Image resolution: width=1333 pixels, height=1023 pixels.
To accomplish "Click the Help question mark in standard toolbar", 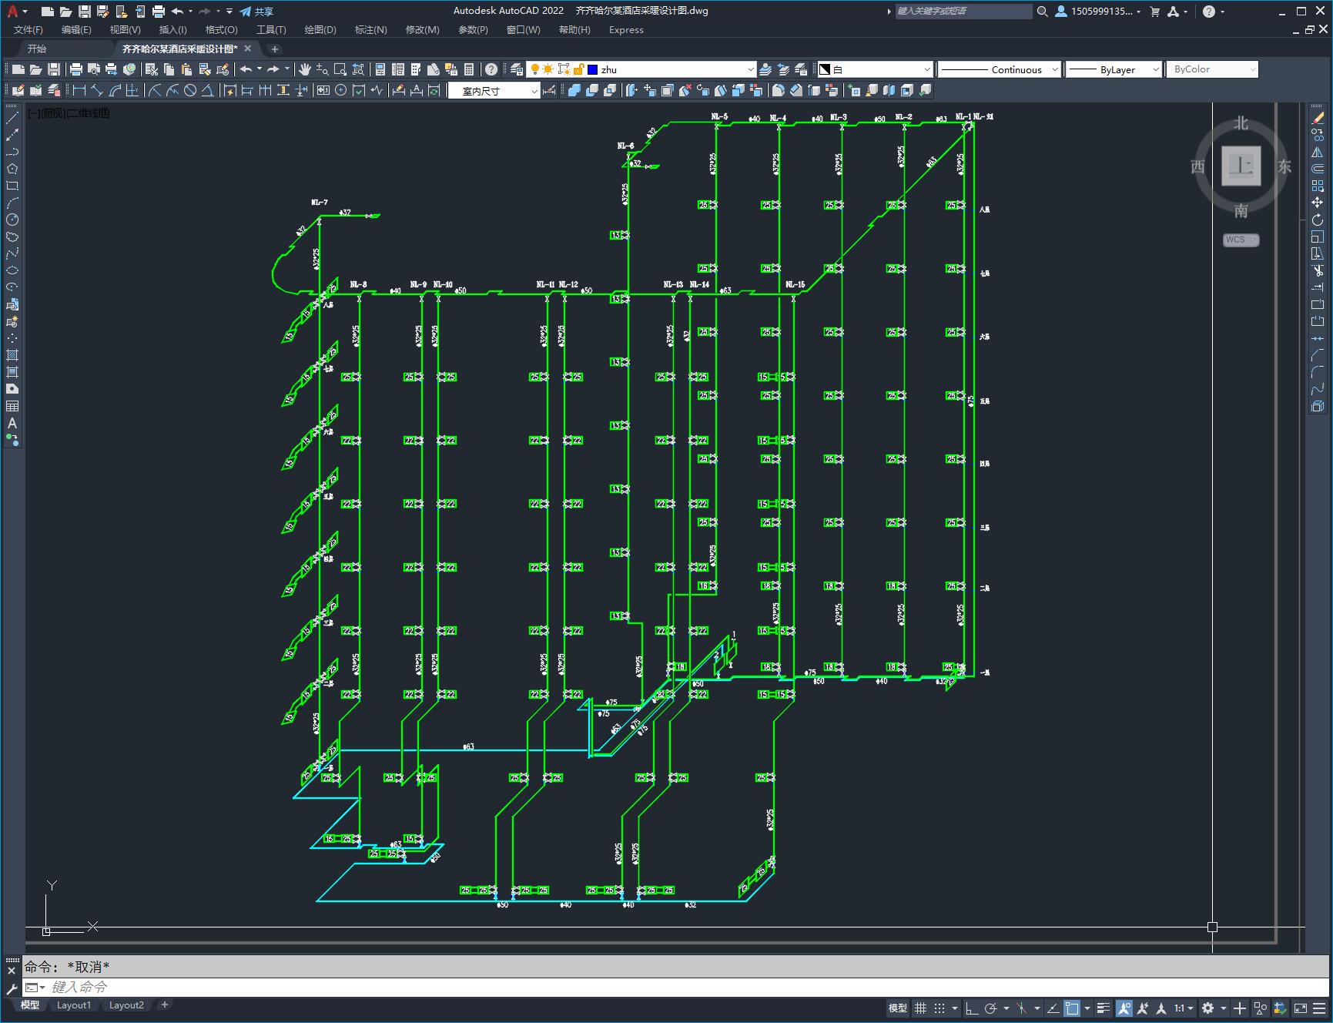I will [491, 69].
